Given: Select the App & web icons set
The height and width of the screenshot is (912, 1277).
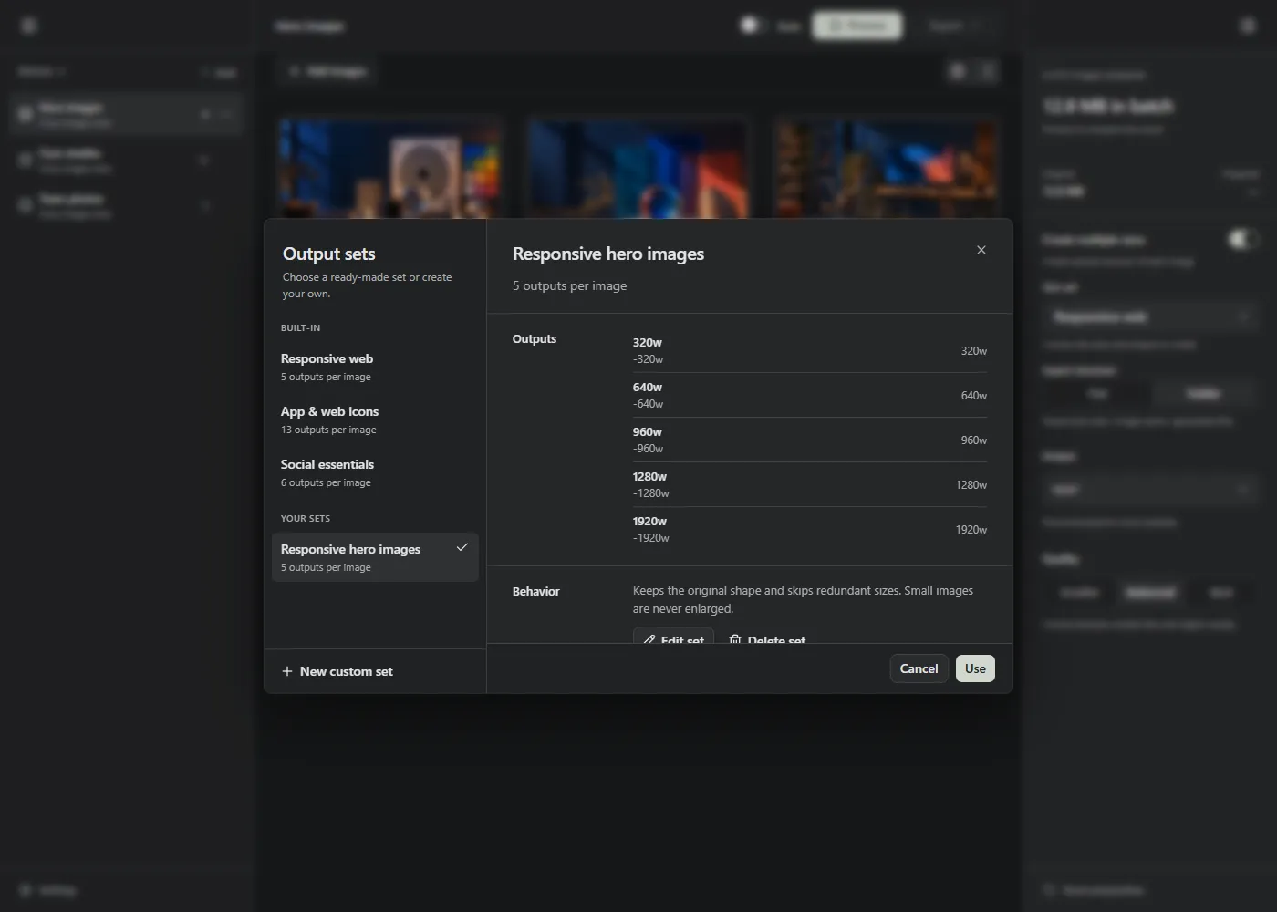Looking at the screenshot, I should (375, 420).
